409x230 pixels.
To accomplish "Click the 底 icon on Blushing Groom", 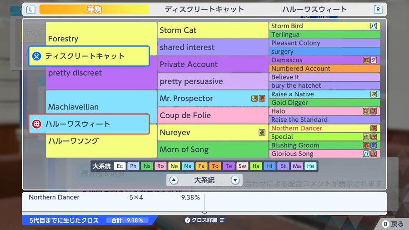I will [x=366, y=145].
